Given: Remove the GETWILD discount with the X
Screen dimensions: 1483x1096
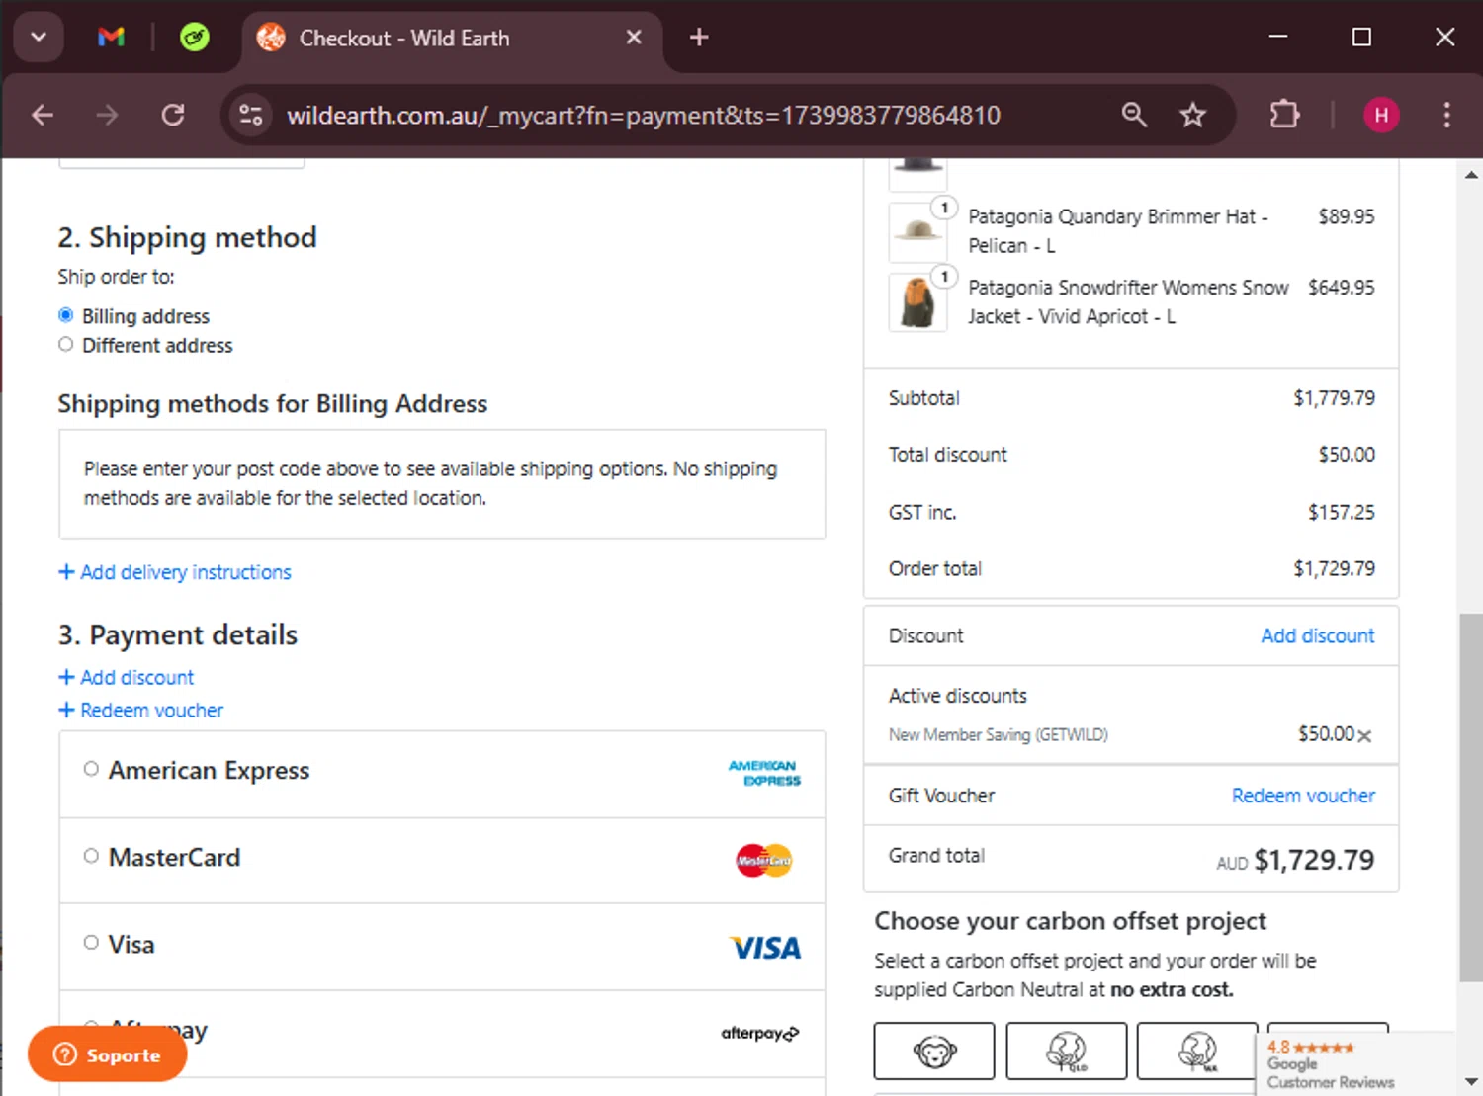Looking at the screenshot, I should pos(1364,736).
